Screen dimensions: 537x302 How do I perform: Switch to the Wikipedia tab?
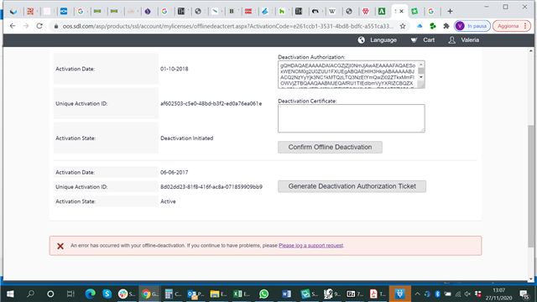click(x=332, y=11)
